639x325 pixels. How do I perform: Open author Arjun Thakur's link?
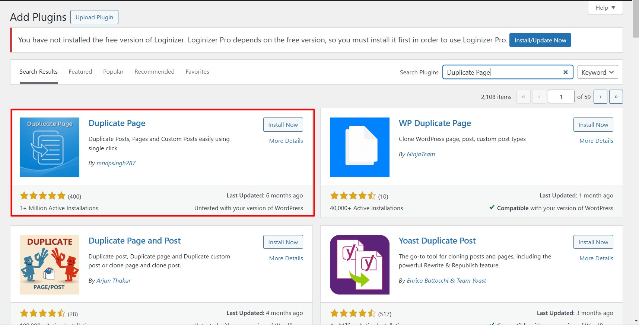[x=114, y=280]
